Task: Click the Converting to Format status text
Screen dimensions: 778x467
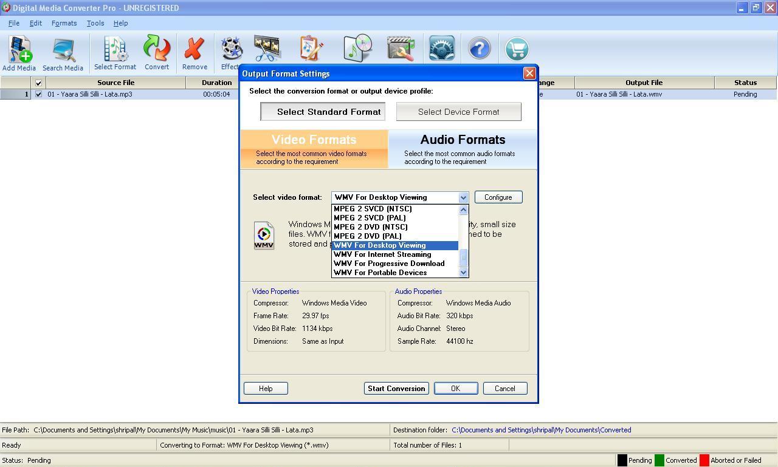Action: tap(244, 445)
